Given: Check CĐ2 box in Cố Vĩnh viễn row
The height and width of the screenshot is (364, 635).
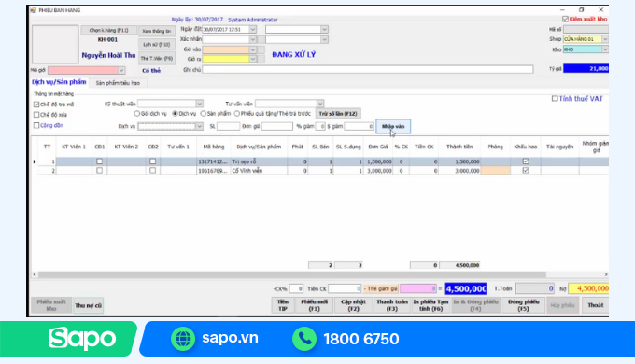Looking at the screenshot, I should coord(152,171).
